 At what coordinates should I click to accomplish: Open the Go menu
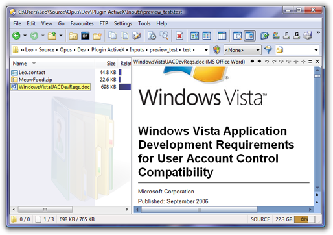click(62, 23)
